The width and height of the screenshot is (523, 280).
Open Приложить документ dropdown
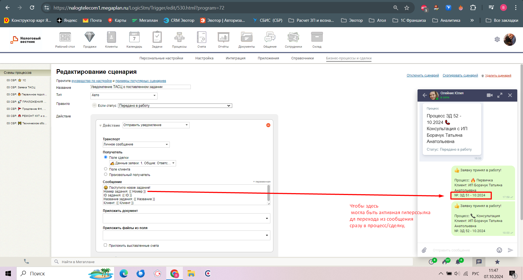click(186, 218)
